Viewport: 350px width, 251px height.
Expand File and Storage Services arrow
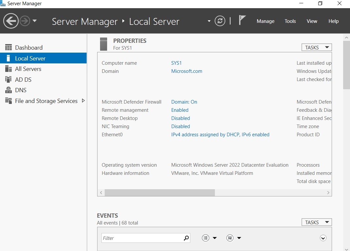(x=83, y=101)
